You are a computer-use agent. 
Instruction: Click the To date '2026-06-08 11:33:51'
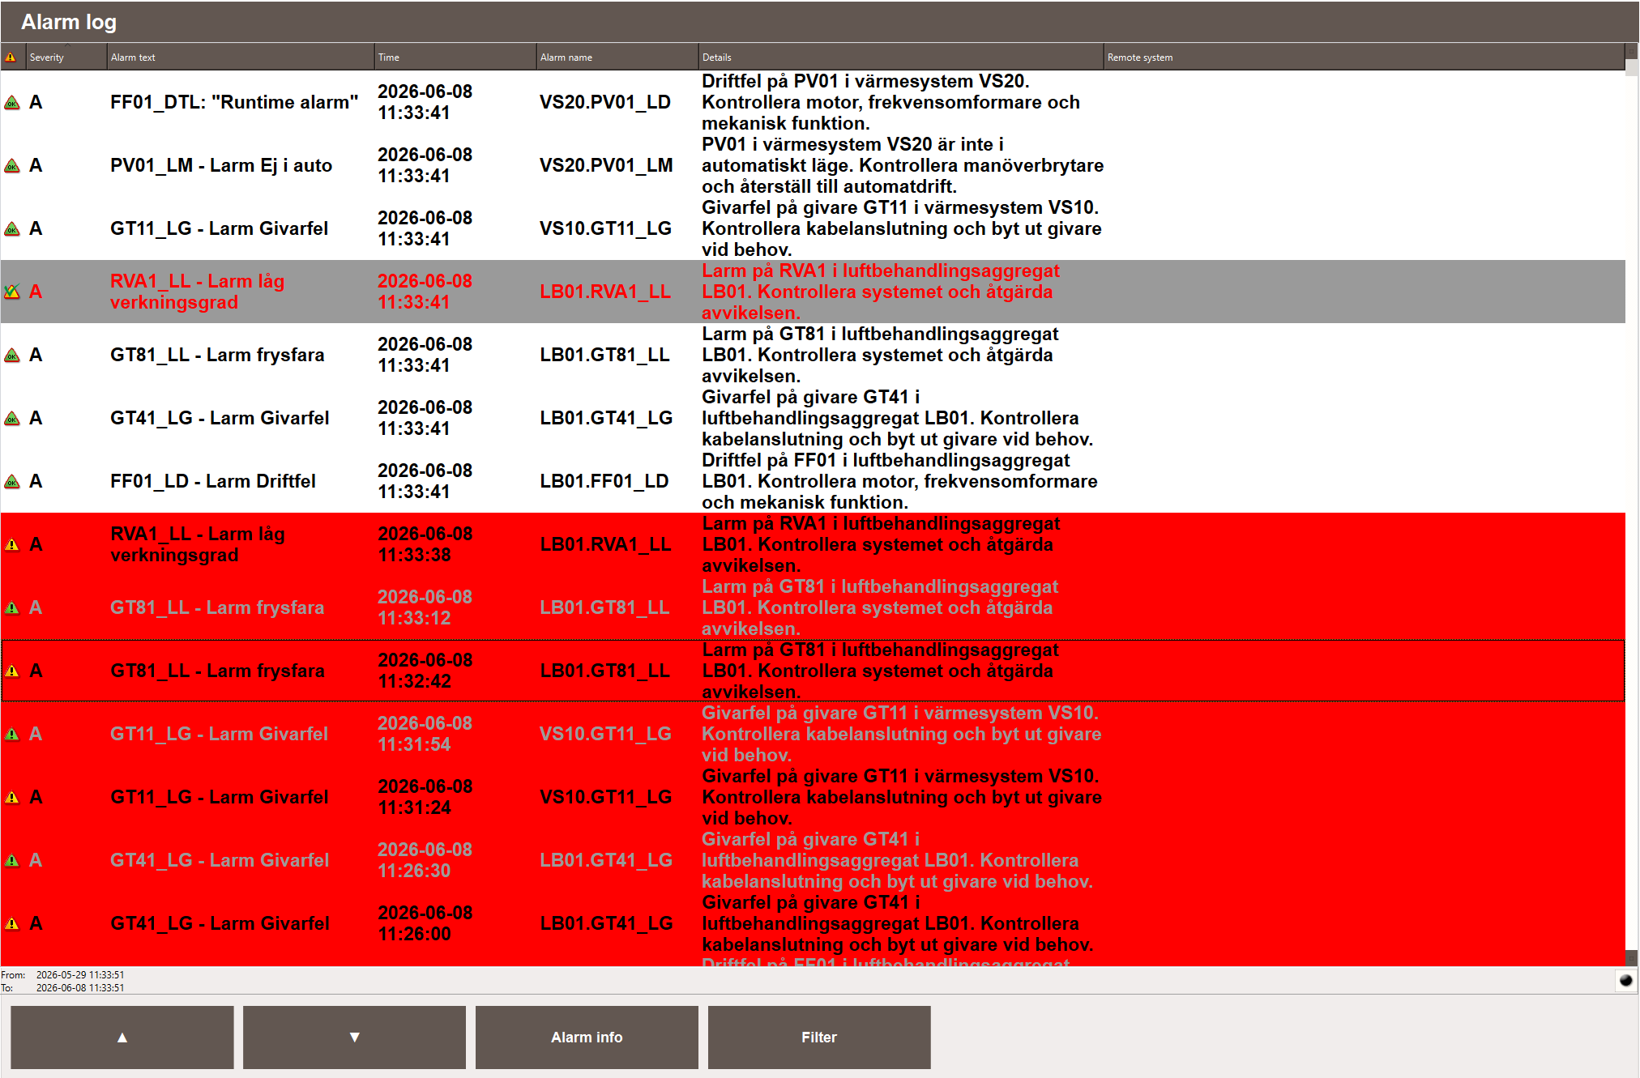pos(80,988)
